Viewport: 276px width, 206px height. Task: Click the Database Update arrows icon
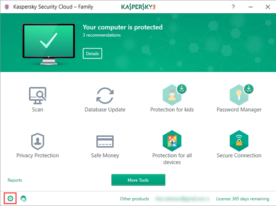coord(105,96)
